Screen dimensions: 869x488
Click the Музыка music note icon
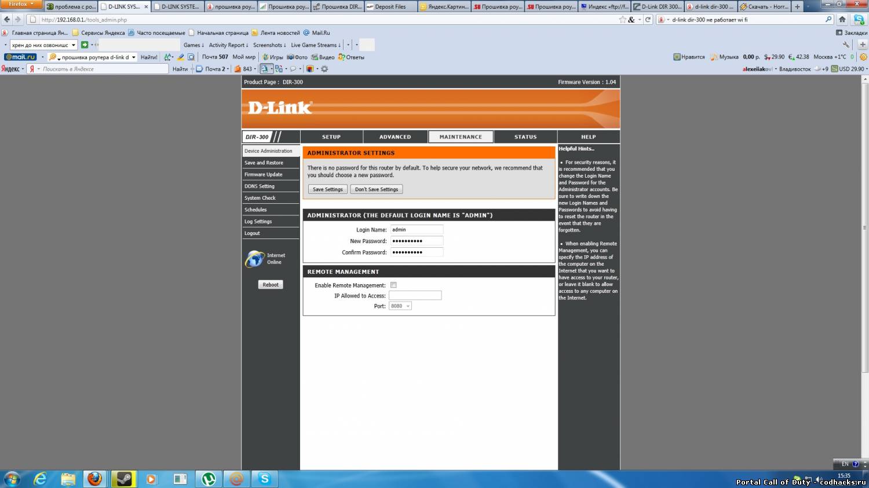(714, 57)
